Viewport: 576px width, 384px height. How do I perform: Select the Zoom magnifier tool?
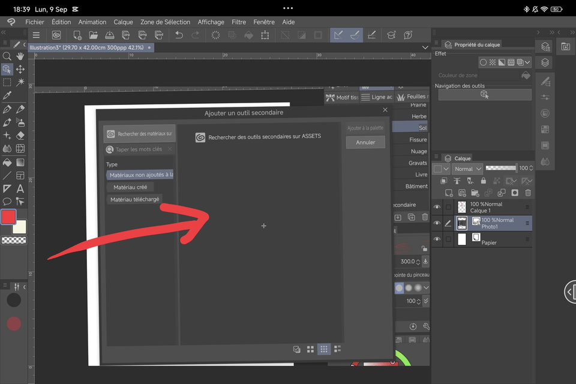click(x=7, y=56)
